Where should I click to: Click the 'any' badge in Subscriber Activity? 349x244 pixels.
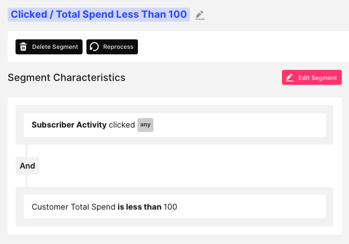(x=145, y=125)
